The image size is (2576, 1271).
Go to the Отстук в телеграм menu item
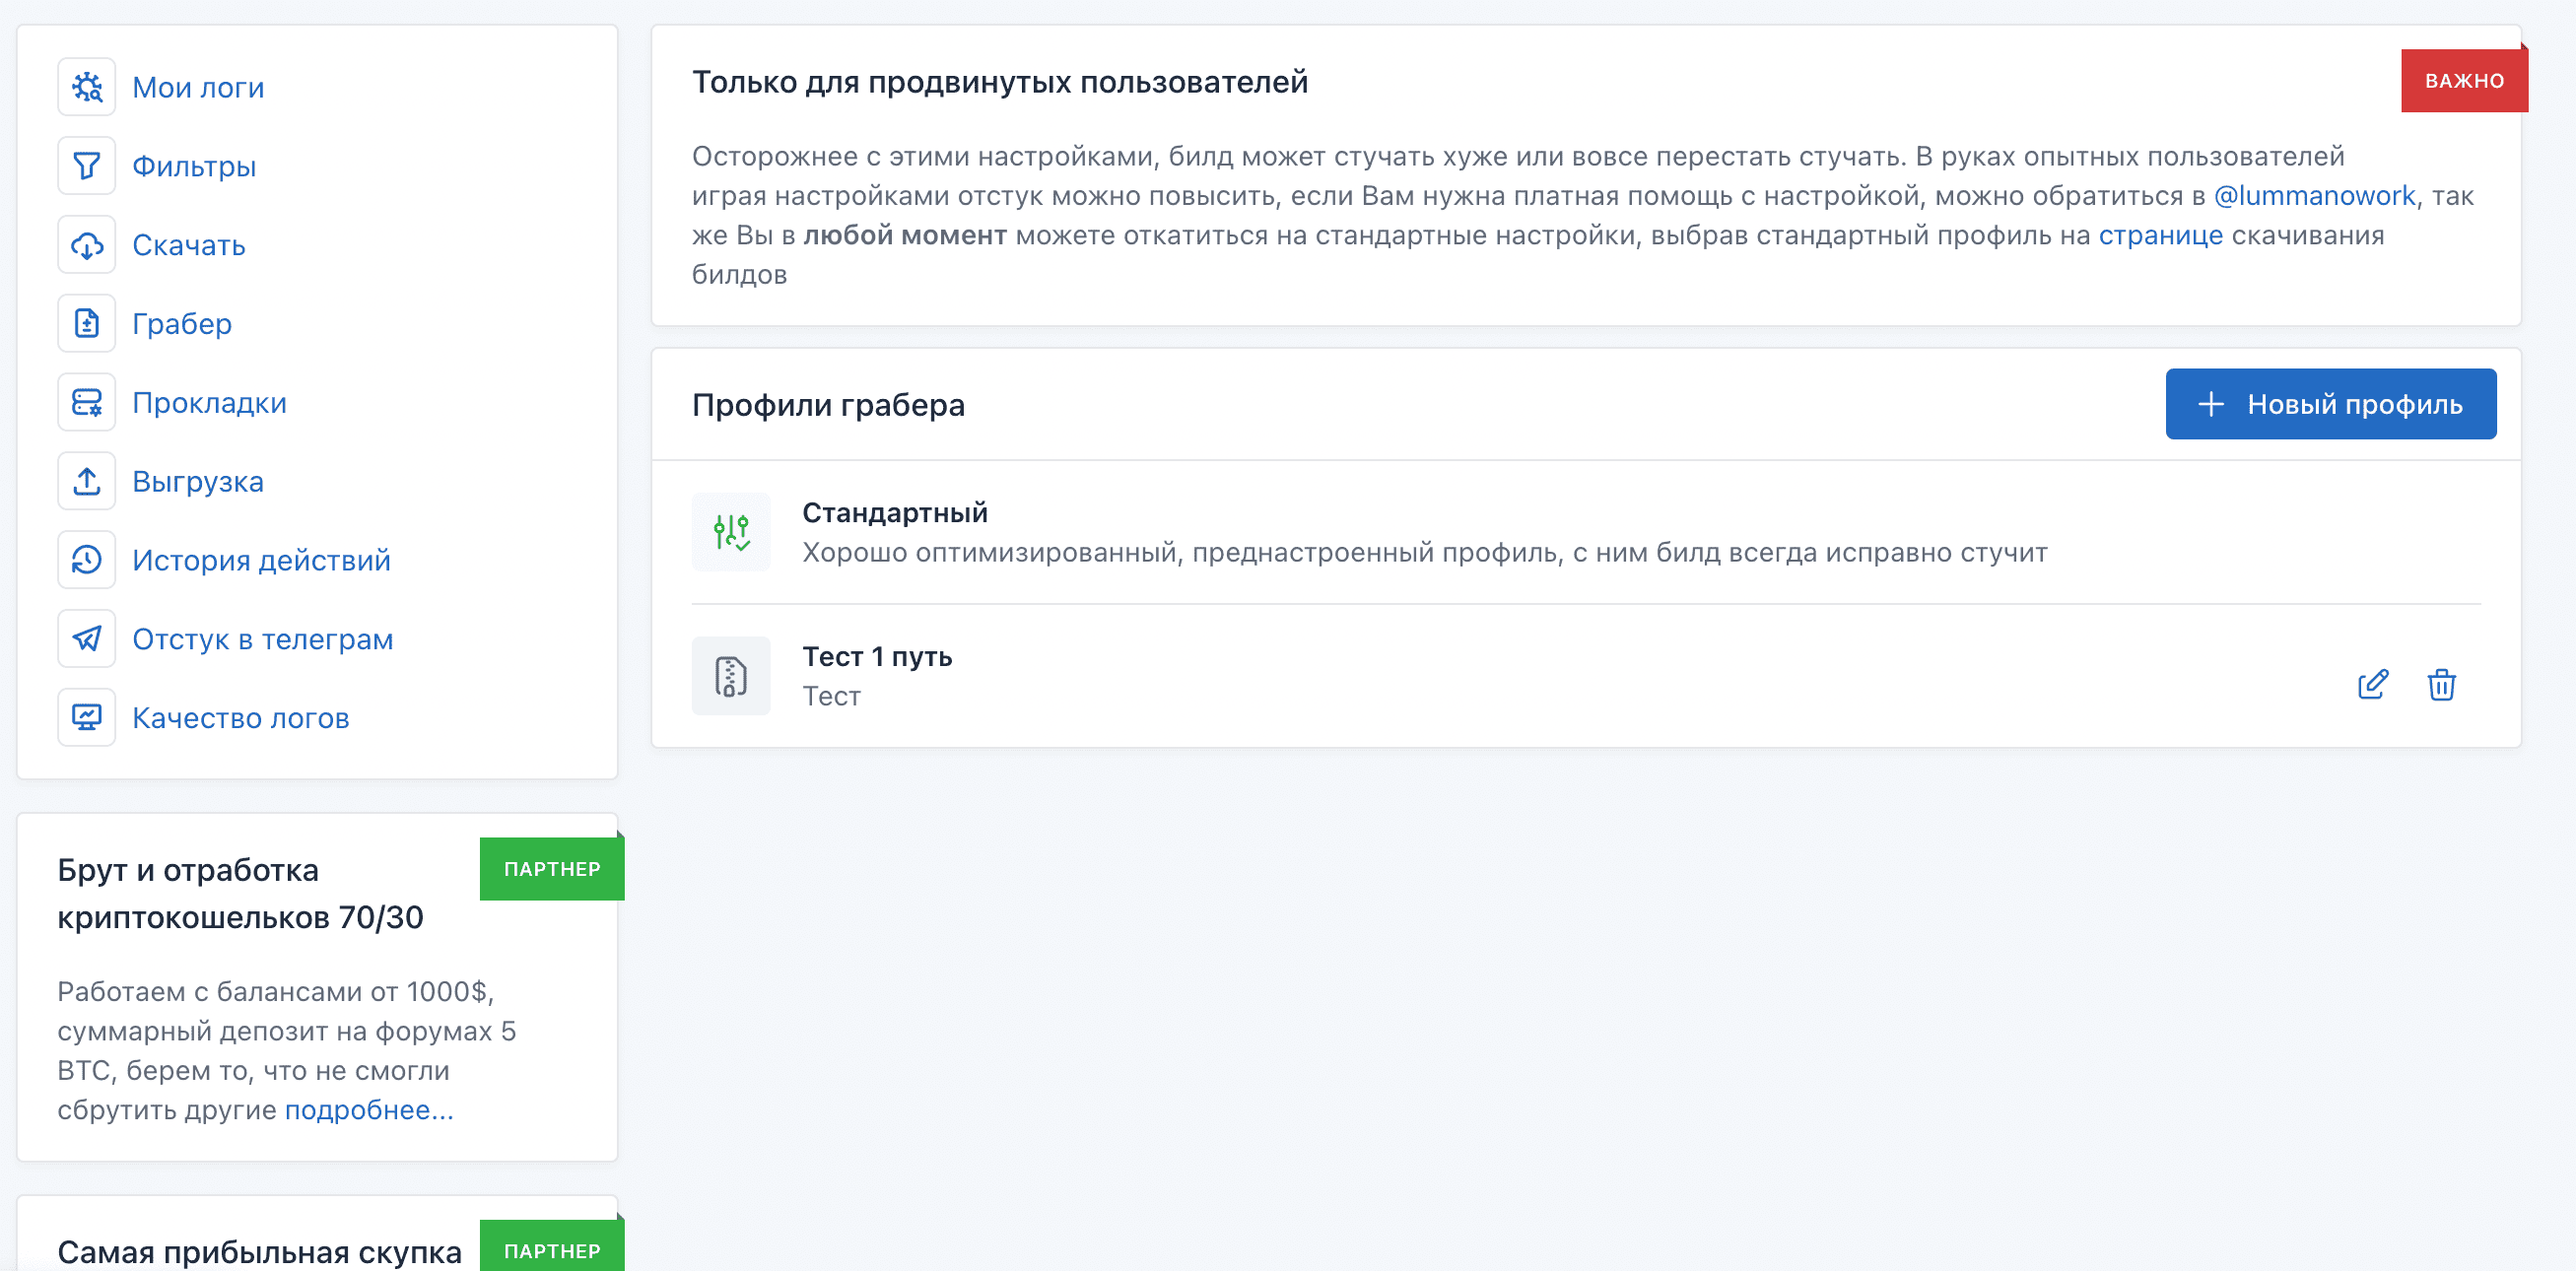coord(262,639)
